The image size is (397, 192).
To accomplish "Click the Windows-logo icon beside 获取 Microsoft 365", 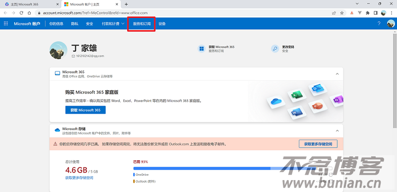I will pyautogui.click(x=201, y=49).
